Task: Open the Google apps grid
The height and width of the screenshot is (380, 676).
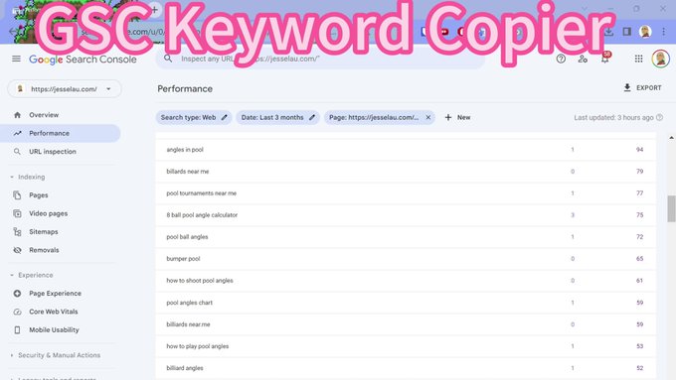Action: point(639,59)
